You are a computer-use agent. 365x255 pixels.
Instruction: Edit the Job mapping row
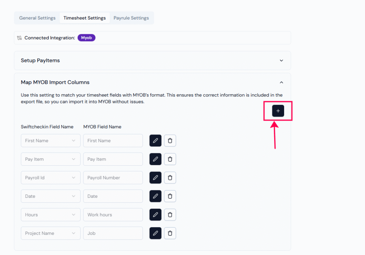click(x=155, y=233)
